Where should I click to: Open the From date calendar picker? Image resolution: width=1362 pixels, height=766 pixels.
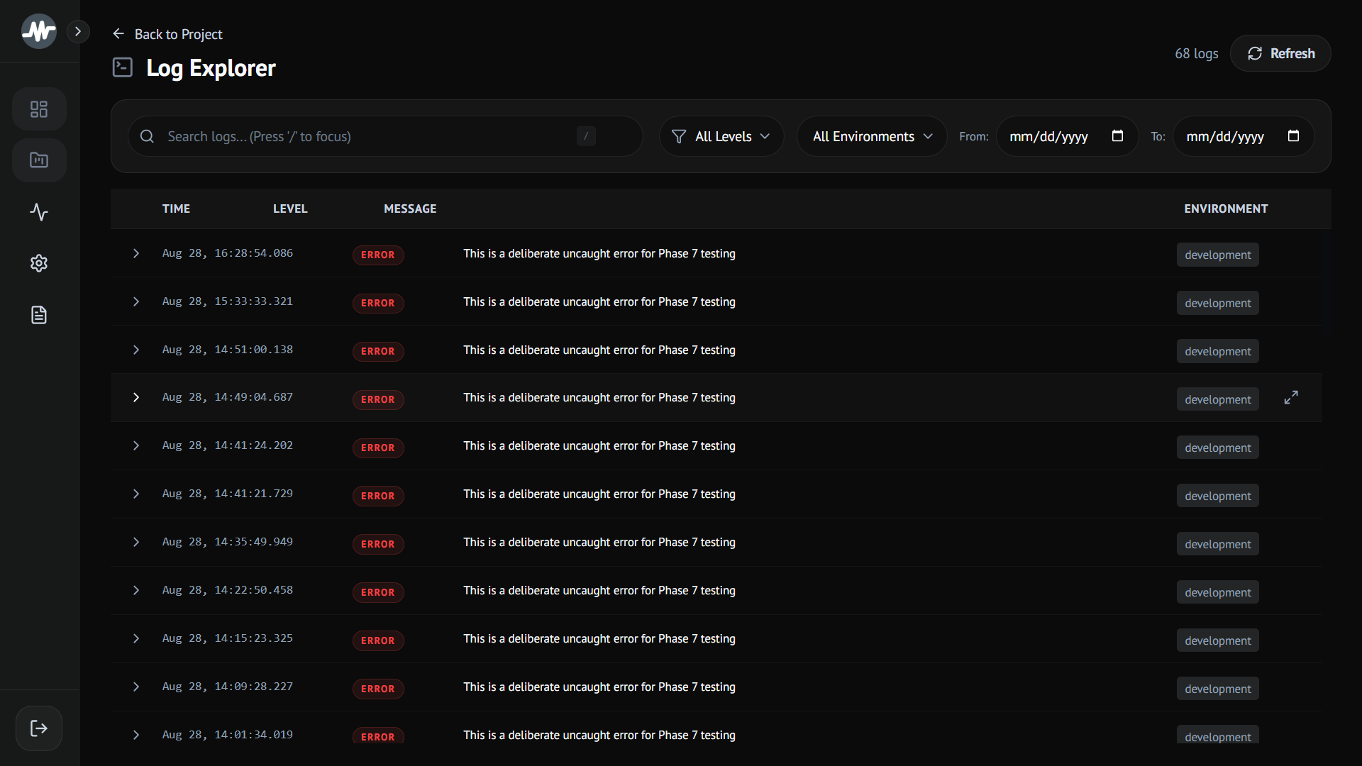click(1117, 135)
